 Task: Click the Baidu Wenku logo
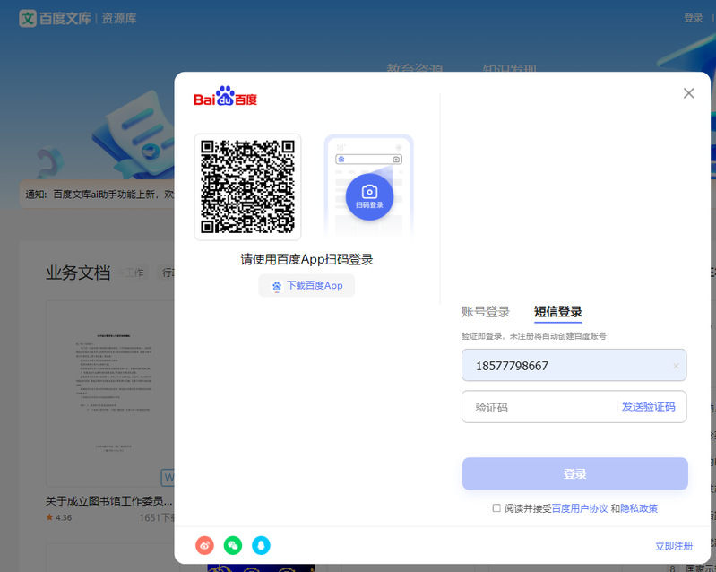[56, 18]
